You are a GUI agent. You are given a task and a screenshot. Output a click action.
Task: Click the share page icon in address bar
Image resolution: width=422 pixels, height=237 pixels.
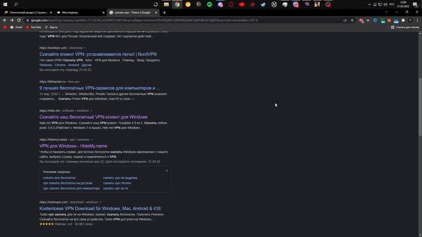345,20
